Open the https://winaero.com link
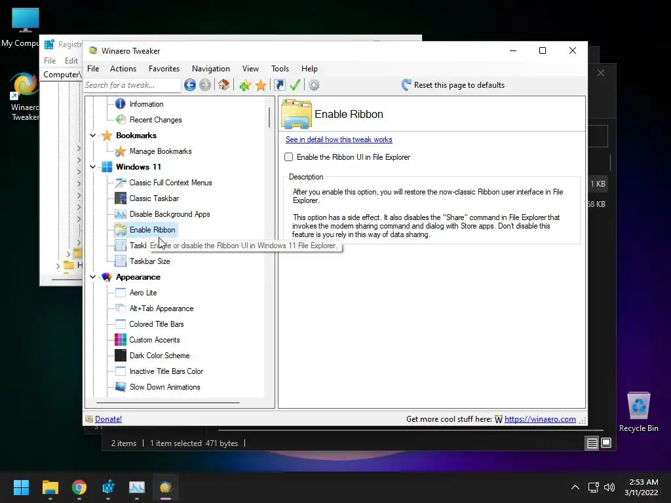The width and height of the screenshot is (671, 503). pos(540,419)
